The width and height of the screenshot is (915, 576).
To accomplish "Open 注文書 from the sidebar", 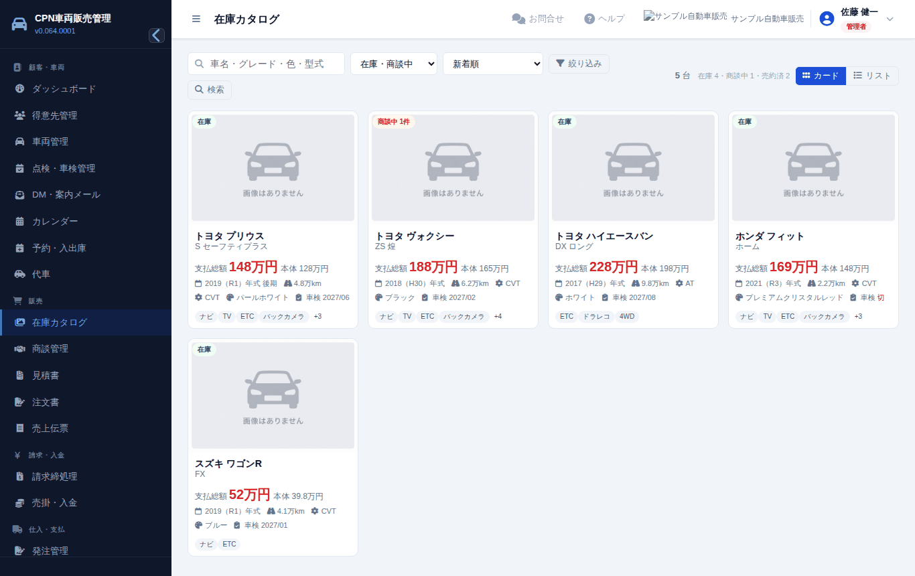I will click(x=86, y=402).
